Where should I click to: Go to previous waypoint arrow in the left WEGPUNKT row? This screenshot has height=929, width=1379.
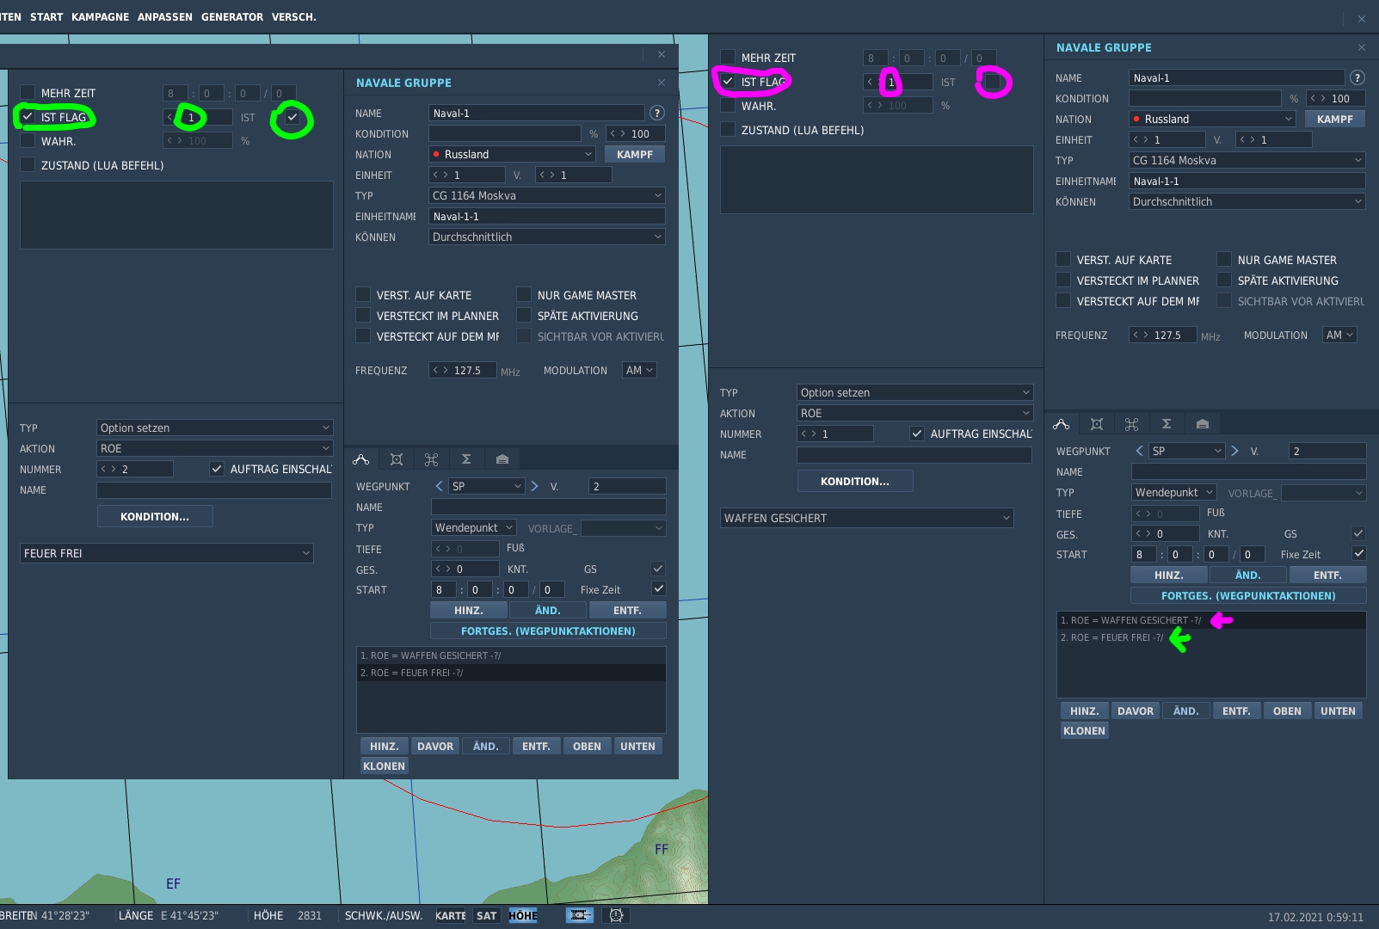click(439, 486)
